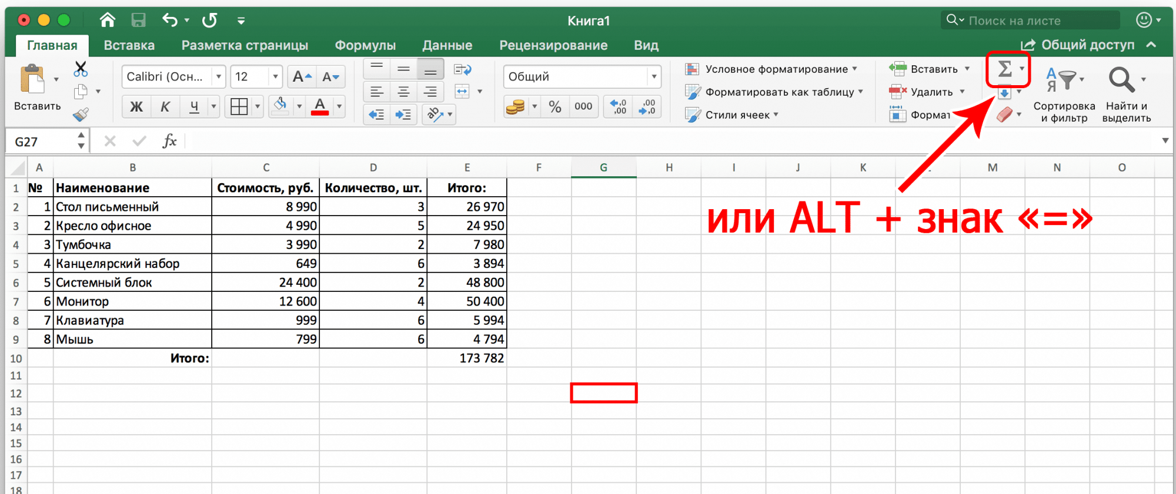Open the insert function fx button
The height and width of the screenshot is (494, 1176).
point(169,141)
